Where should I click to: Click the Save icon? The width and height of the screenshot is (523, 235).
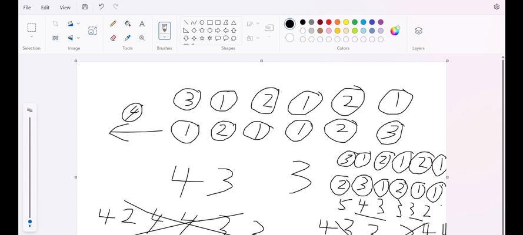tap(85, 7)
